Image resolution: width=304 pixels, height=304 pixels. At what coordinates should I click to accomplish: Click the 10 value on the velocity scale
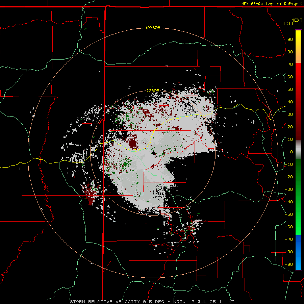click(290, 140)
